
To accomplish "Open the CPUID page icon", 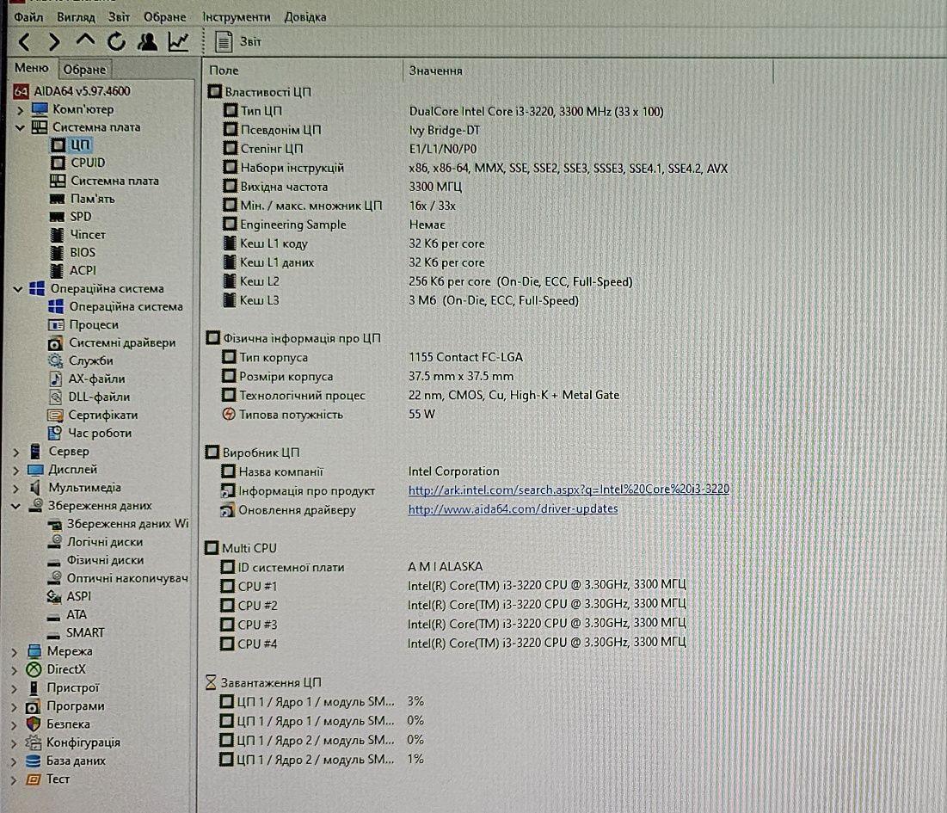I will [x=58, y=163].
